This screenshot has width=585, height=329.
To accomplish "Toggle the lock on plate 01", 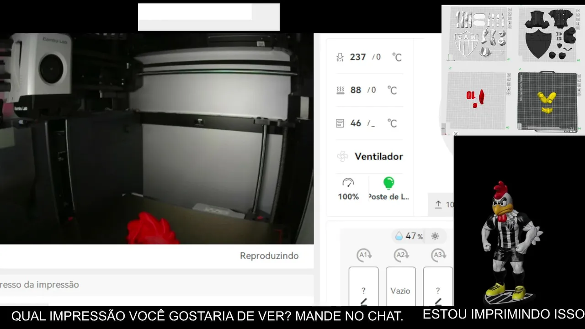I will click(x=510, y=23).
